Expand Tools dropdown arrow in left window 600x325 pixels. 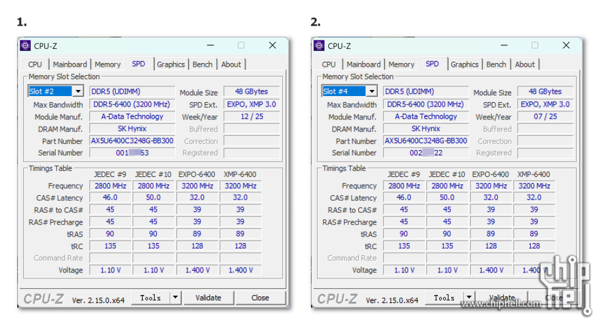(175, 297)
